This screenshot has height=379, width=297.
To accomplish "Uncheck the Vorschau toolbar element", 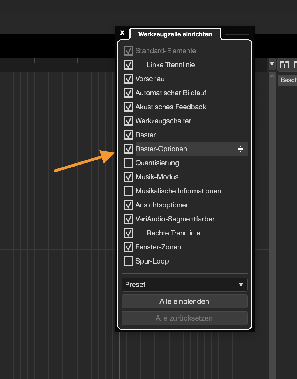I will click(129, 79).
